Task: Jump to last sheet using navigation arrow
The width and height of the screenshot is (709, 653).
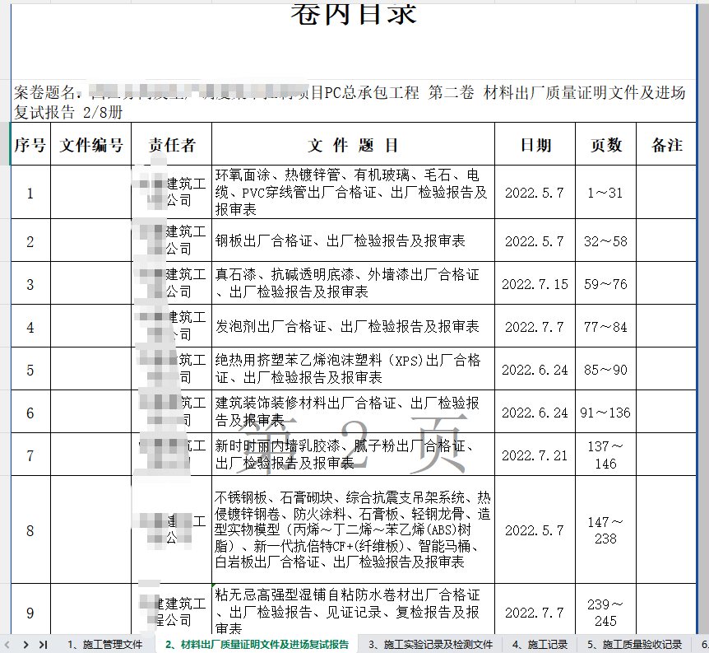Action: [x=43, y=644]
